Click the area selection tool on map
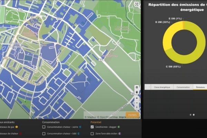Image resolution: width=207 pixels, height=138 pixels. pos(137,87)
